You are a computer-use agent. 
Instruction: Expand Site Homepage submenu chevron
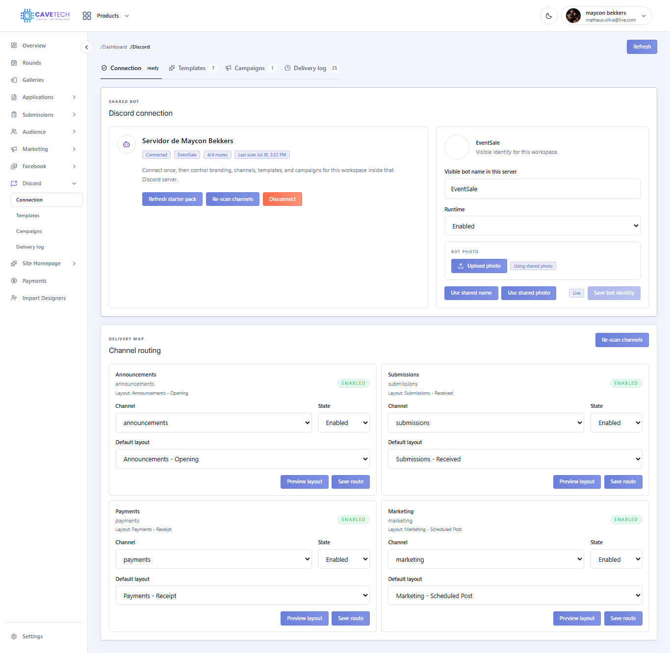click(74, 263)
